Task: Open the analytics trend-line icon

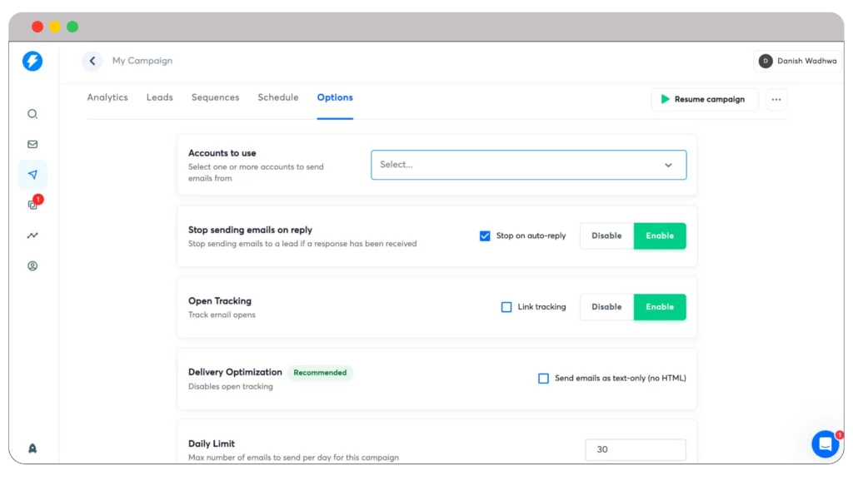Action: coord(32,235)
